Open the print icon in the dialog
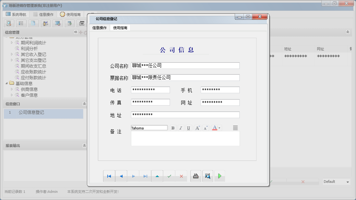356x200 pixels. click(x=196, y=176)
